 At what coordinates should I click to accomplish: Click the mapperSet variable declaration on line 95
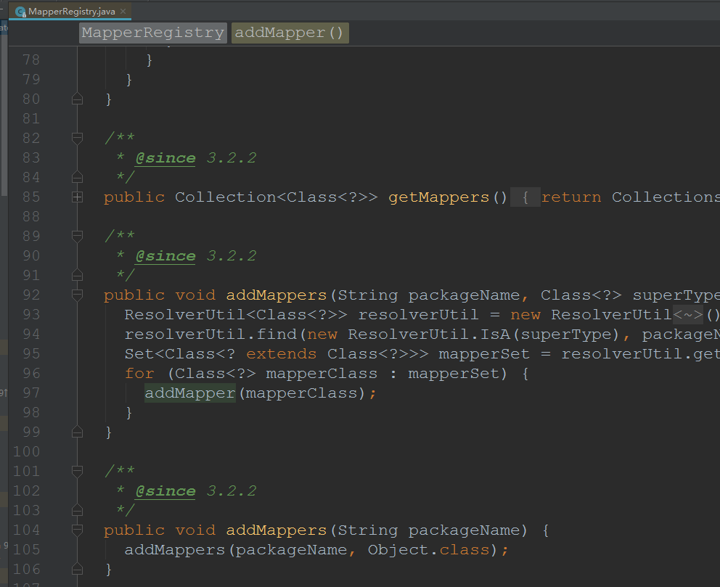coord(484,354)
